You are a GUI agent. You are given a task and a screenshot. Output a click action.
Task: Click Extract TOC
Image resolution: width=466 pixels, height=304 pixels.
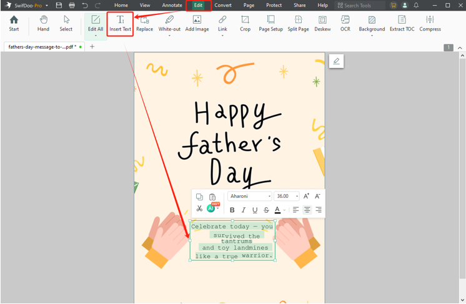click(x=402, y=24)
